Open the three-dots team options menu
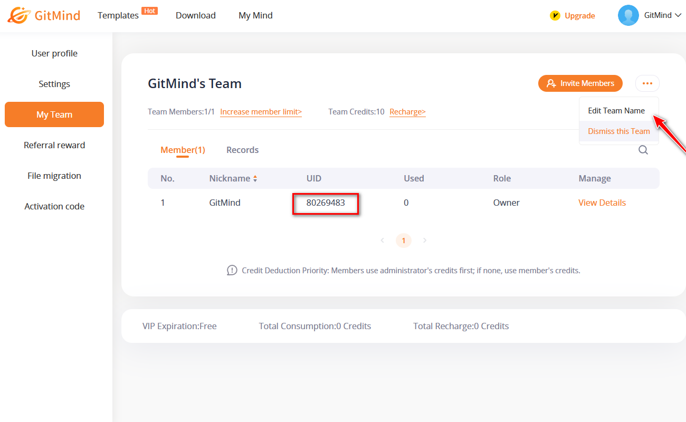This screenshot has width=686, height=422. [647, 83]
